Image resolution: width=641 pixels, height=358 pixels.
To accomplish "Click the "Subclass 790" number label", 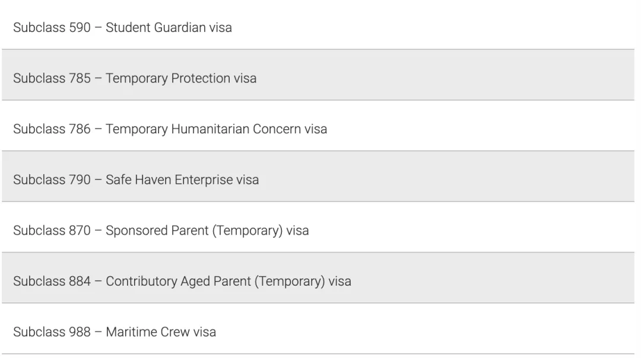I will point(52,180).
